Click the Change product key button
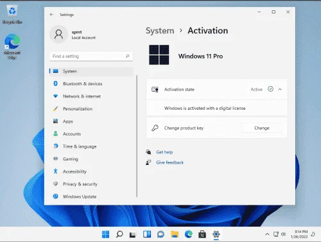The image size is (321, 242). click(x=262, y=128)
